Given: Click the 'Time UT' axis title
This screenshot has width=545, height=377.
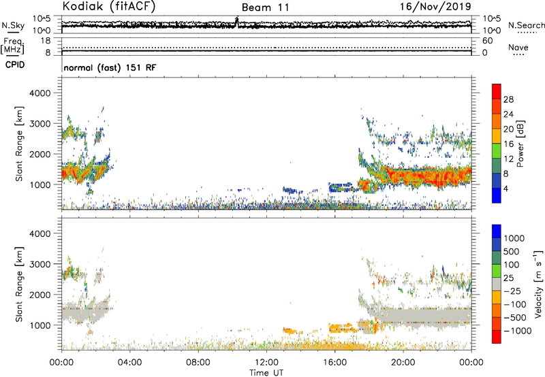Looking at the screenshot, I should pos(266,373).
